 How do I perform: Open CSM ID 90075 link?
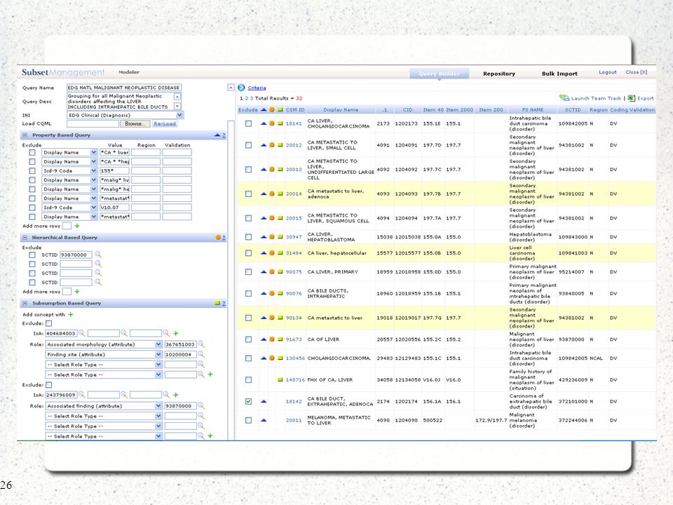click(x=294, y=272)
